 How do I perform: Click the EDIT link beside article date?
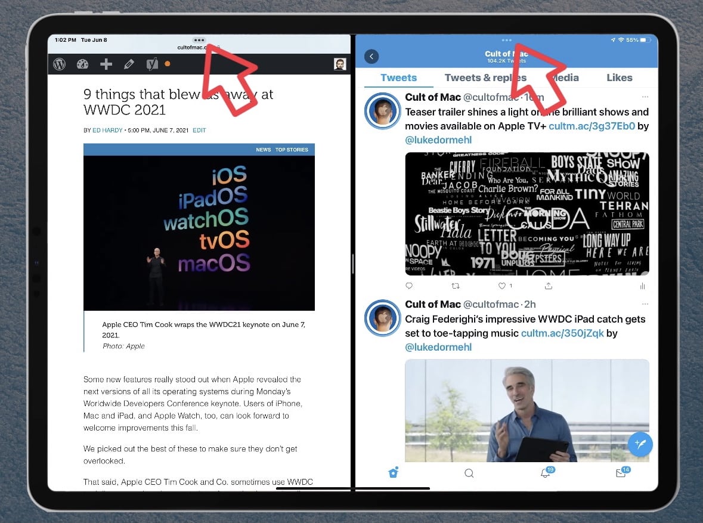coord(199,130)
